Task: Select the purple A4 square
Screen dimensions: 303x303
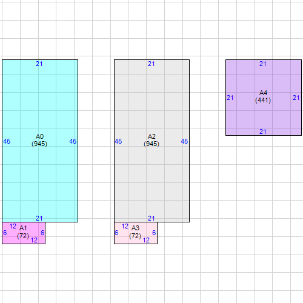Action: [x=264, y=98]
